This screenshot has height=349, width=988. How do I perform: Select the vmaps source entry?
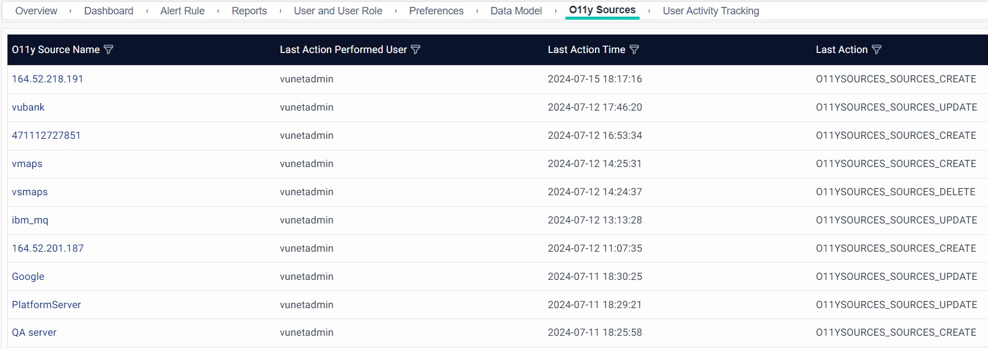pos(27,164)
